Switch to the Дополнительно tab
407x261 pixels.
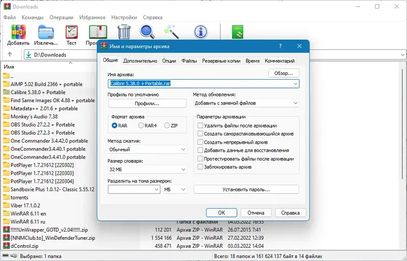pos(140,61)
